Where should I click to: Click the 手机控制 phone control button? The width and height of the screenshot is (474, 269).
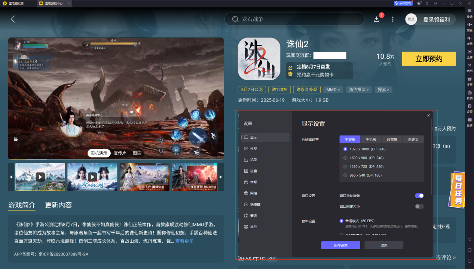point(403,3)
